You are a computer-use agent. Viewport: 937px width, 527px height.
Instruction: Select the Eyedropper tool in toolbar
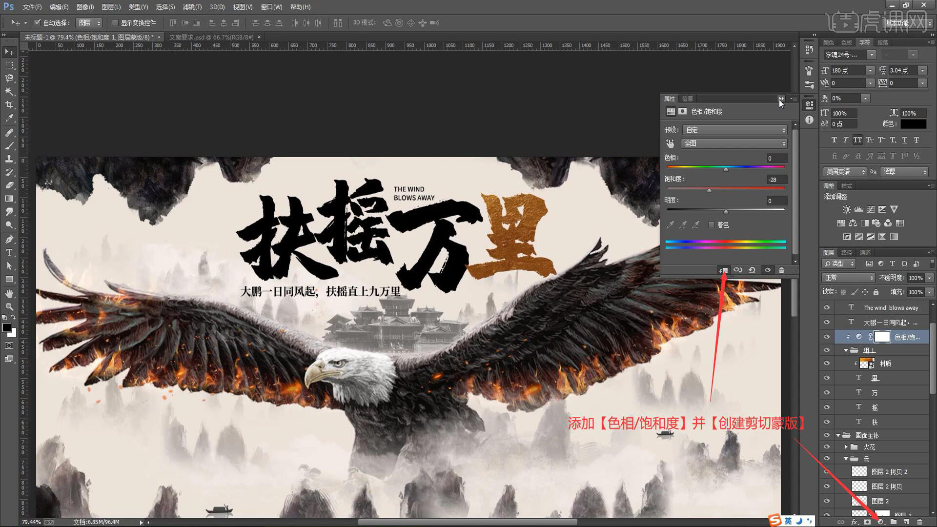coord(9,118)
